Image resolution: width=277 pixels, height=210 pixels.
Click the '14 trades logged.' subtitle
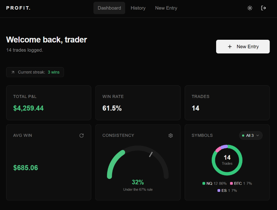pyautogui.click(x=25, y=50)
